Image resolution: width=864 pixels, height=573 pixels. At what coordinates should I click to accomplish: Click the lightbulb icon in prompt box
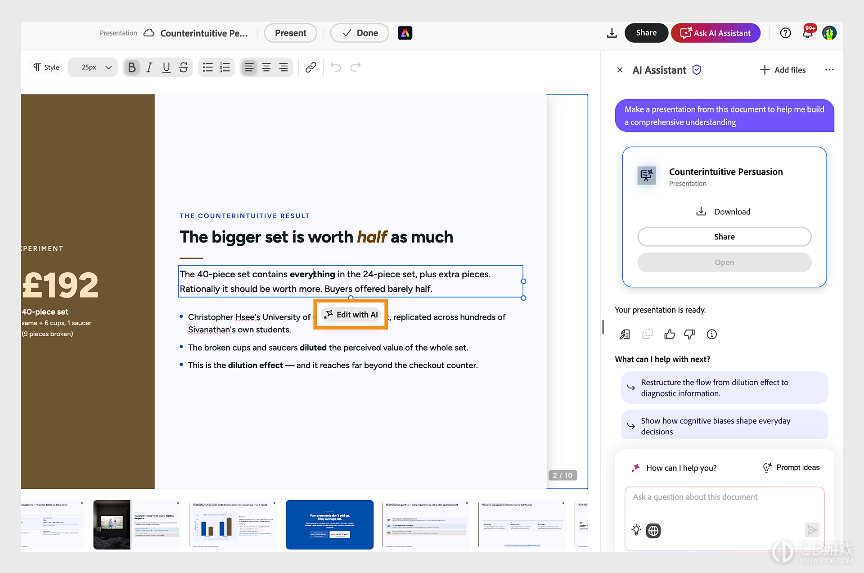(636, 530)
